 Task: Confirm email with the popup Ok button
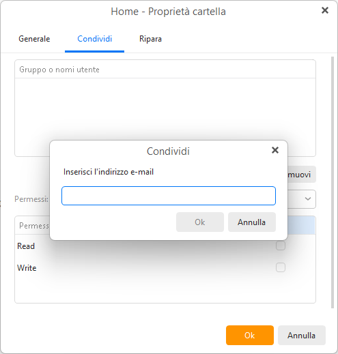pos(200,222)
